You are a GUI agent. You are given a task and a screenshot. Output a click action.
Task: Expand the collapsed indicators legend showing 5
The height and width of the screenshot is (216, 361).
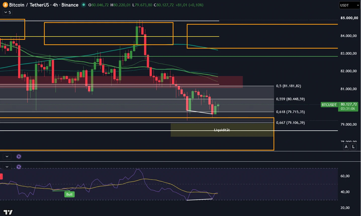(x=7, y=12)
